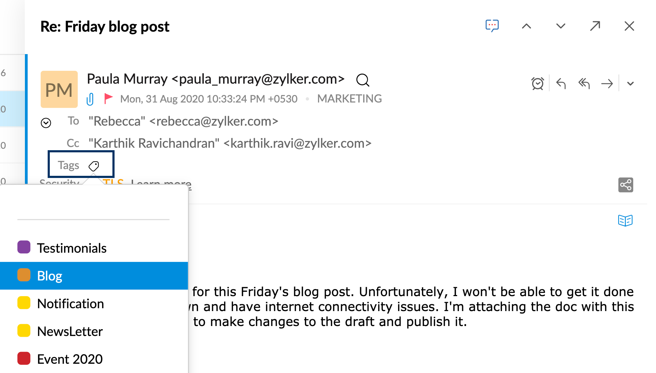Expand more actions dropdown arrow

pos(630,84)
